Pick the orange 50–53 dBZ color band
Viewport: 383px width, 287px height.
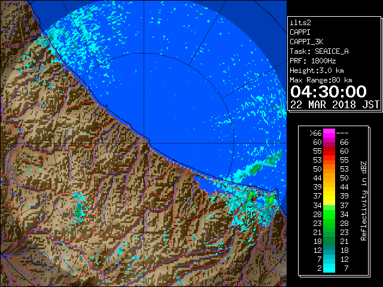(x=329, y=169)
